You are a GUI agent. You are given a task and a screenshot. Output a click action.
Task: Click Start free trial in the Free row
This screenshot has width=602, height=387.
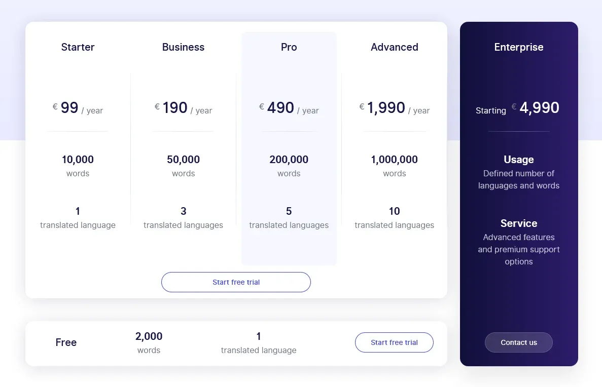pyautogui.click(x=394, y=342)
